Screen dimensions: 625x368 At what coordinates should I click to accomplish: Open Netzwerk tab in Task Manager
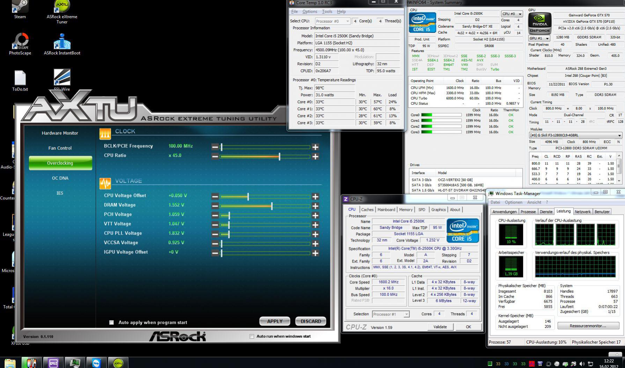tap(583, 212)
